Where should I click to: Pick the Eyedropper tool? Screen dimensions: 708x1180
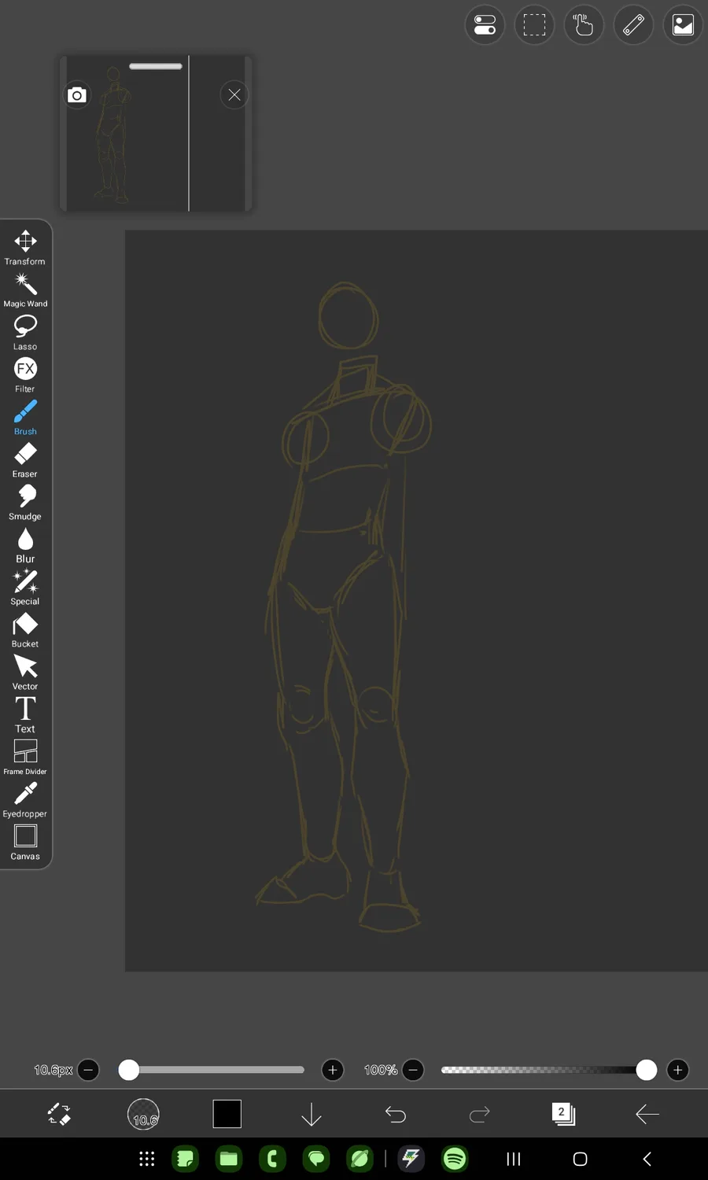[x=25, y=799]
